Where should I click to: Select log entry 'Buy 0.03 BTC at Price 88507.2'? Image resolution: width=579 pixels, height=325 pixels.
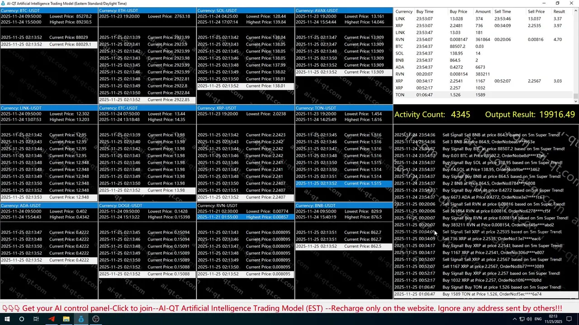tap(486, 156)
